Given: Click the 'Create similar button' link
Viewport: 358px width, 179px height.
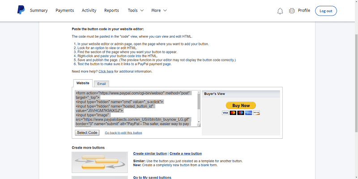Looking at the screenshot, I should tap(150, 153).
